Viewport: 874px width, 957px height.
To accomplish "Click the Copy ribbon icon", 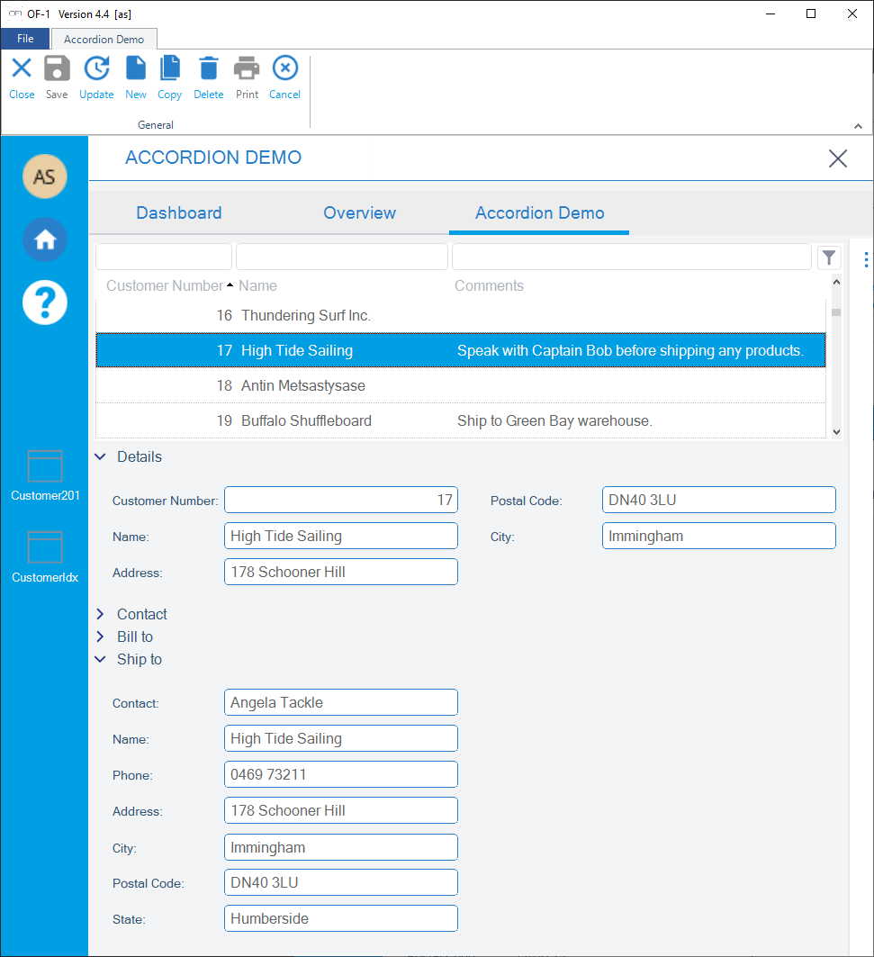I will pos(170,68).
